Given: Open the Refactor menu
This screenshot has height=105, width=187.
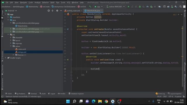Looking at the screenshot, I should click(46, 3).
